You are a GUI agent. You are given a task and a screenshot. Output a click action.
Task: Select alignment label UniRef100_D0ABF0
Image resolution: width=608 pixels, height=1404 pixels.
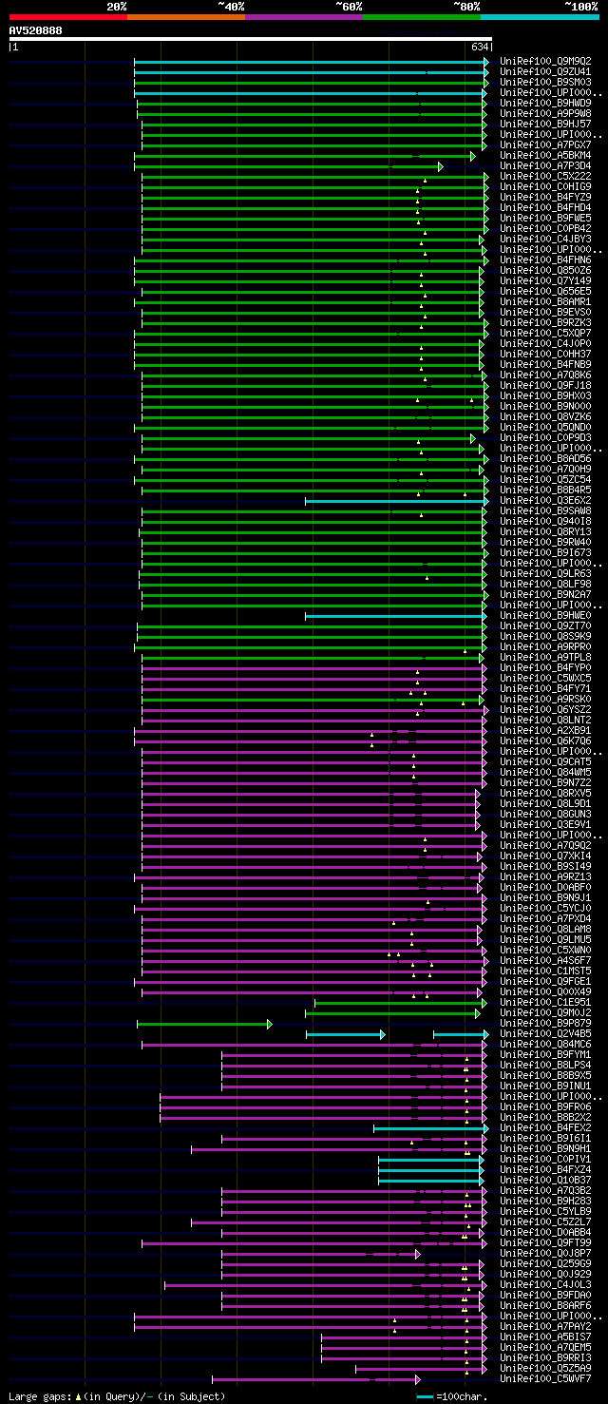pyautogui.click(x=545, y=888)
